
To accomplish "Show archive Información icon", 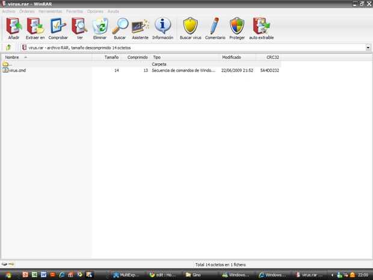I will click(x=162, y=26).
